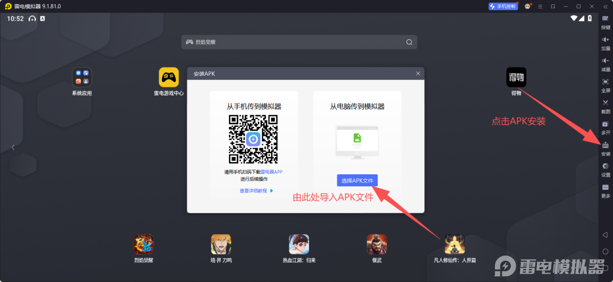613x282 pixels.
Task: Click the search field with 烈焰觉醒
Action: [x=299, y=42]
